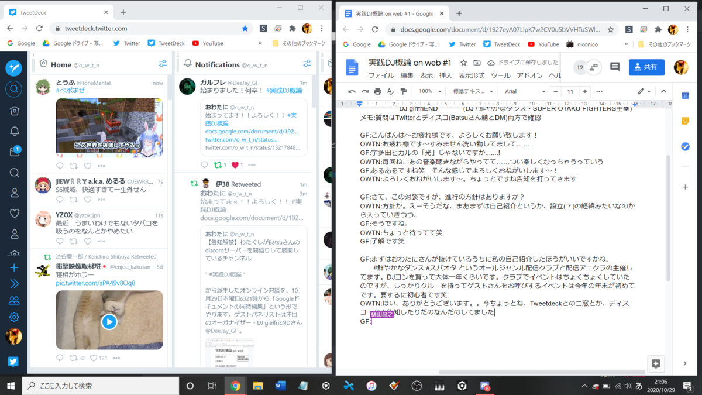
Task: Open the paragraph style dropdown
Action: [x=473, y=91]
